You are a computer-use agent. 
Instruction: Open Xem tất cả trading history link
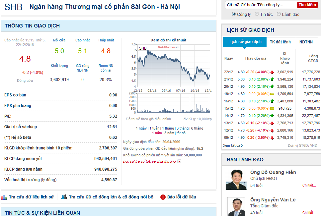[x=231, y=145]
